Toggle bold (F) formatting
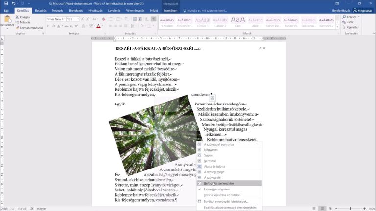This screenshot has width=376, height=211. [x=48, y=26]
